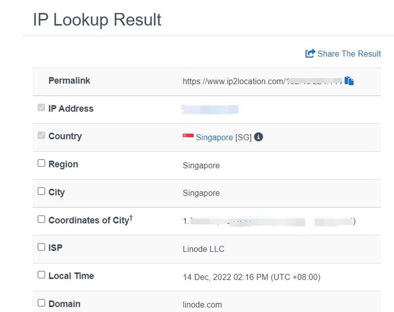Click the Country checkbox
The image size is (394, 312).
(41, 135)
